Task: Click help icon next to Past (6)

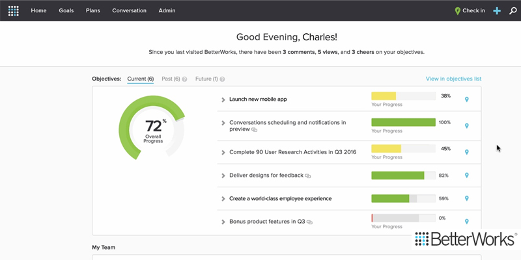Action: point(184,79)
